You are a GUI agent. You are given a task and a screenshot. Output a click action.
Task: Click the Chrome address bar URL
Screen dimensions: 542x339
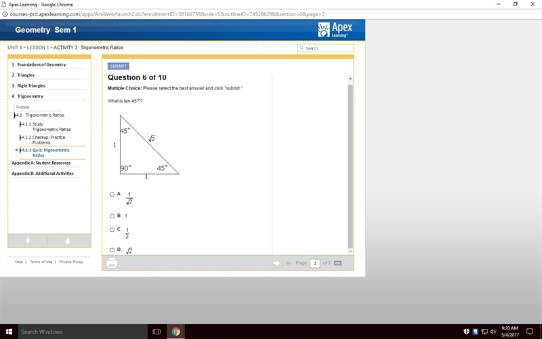167,14
